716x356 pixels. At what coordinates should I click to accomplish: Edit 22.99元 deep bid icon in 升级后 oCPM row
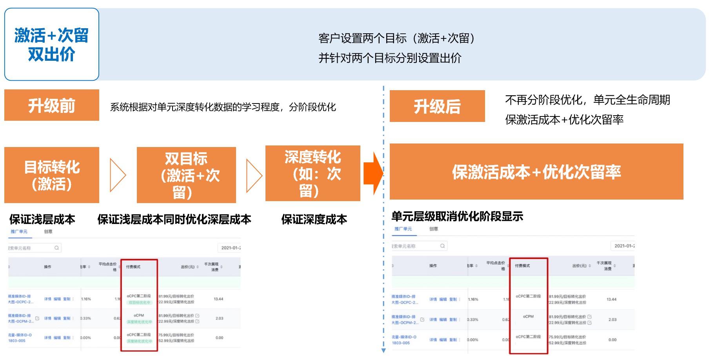pos(589,323)
